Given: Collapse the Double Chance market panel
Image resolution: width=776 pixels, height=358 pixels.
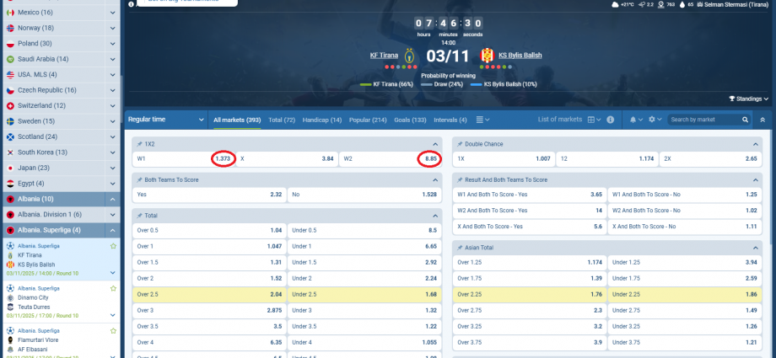Looking at the screenshot, I should [x=755, y=144].
